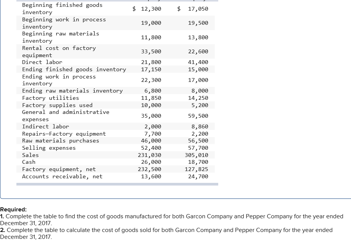
Task: Select the General and administrative expenses label
Action: pos(66,116)
